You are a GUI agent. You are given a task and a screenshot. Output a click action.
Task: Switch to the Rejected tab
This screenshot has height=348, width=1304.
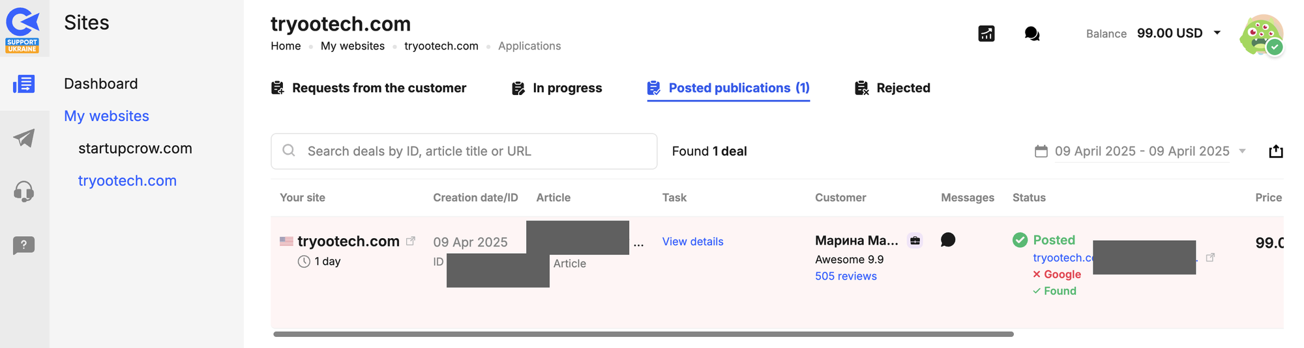click(x=893, y=88)
